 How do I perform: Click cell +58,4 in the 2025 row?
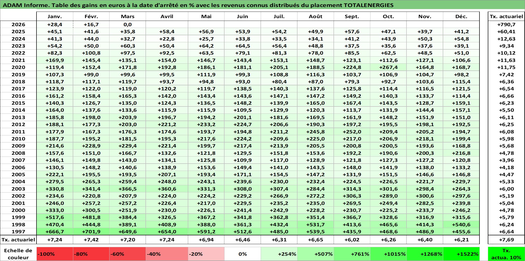click(167, 31)
